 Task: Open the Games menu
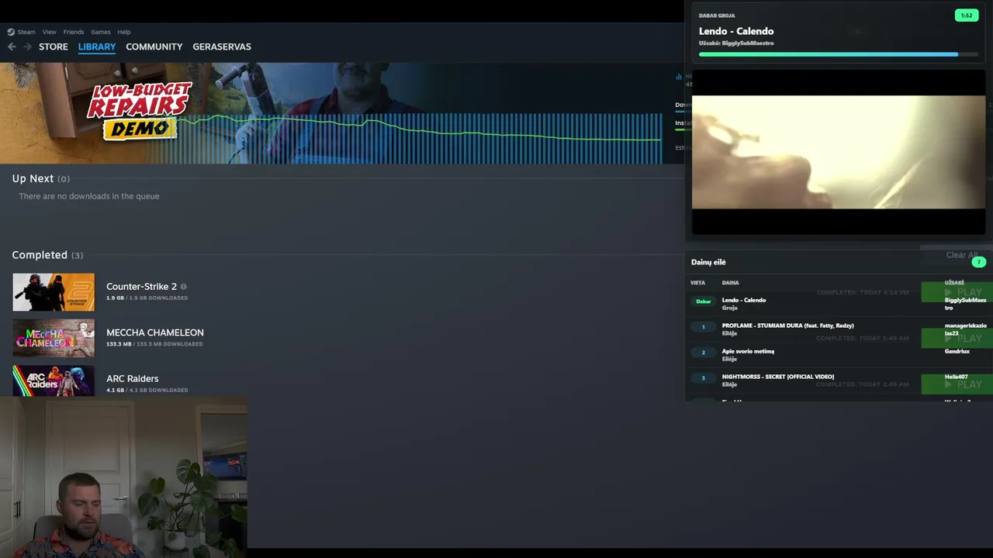(x=101, y=32)
